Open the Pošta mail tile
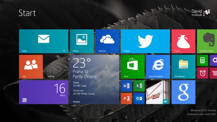 pos(44,41)
